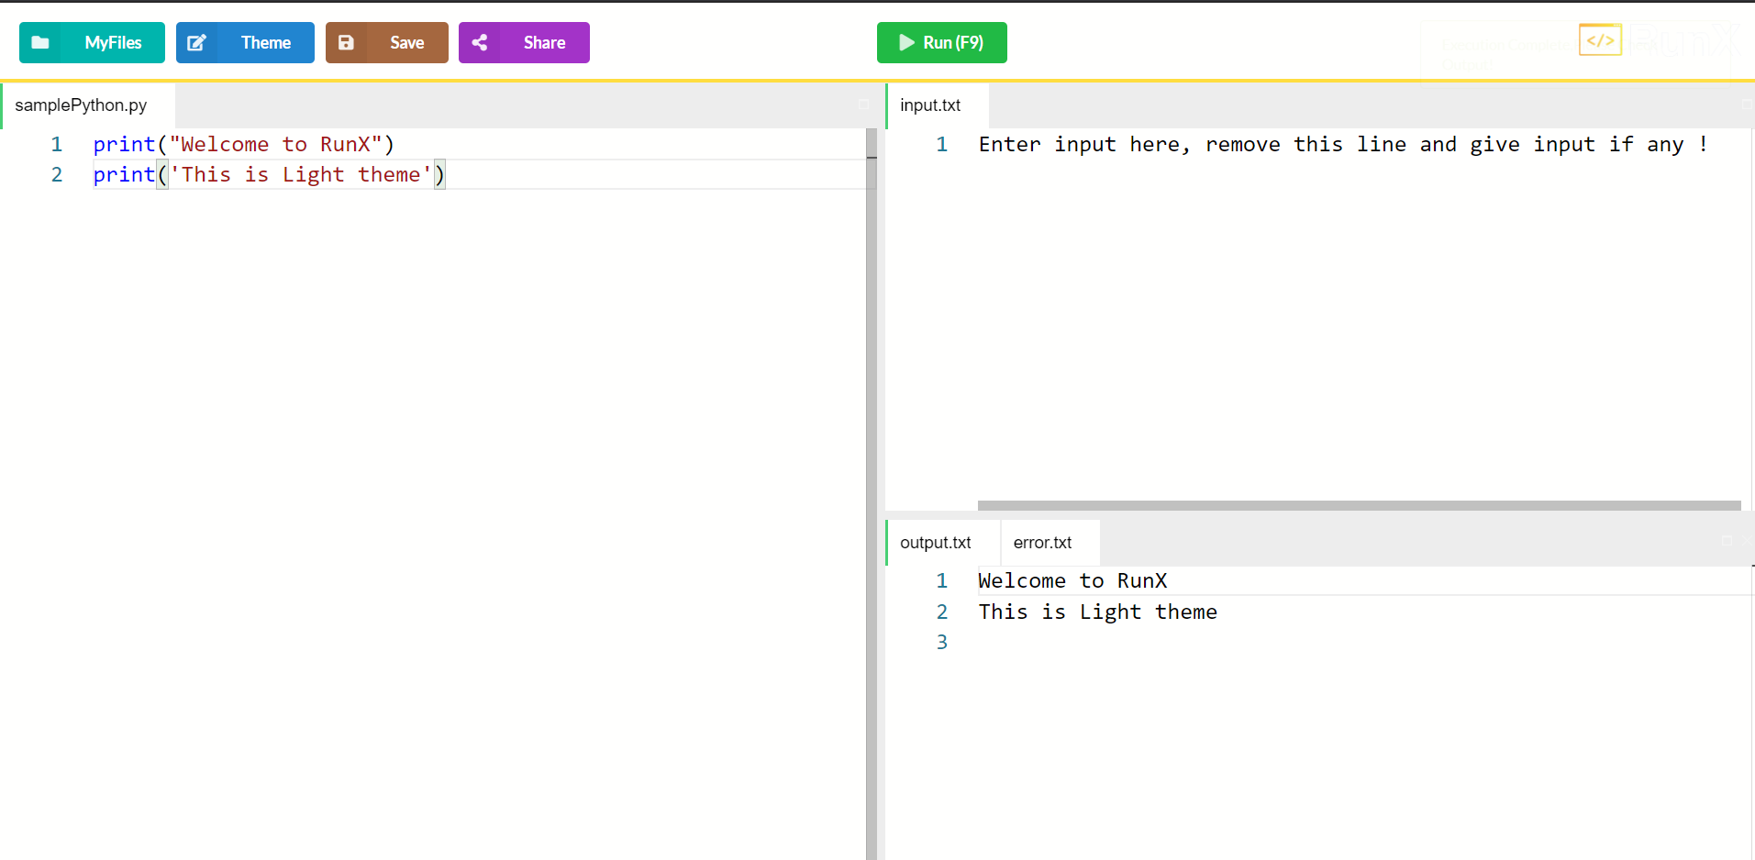This screenshot has height=860, width=1755.
Task: Run the program with Run (F9)
Action: coord(942,42)
